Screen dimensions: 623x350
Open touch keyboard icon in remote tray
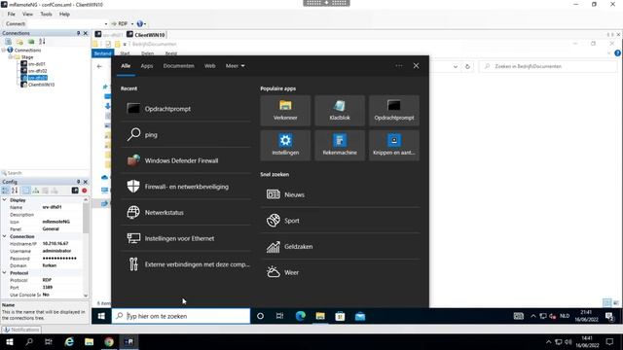pos(519,316)
